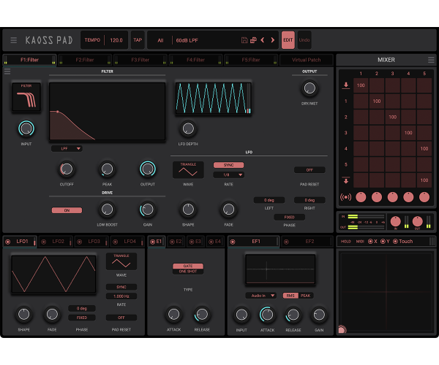Click the filter CUTOFF knob
This screenshot has width=439, height=365.
[67, 169]
